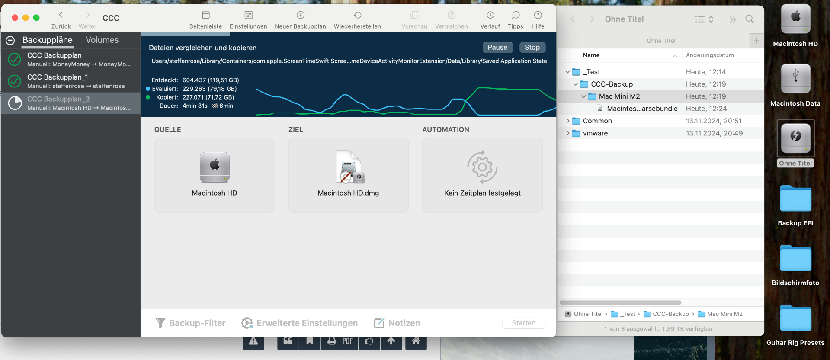Click the Kopiert value 227.071 (71,72 GB)
This screenshot has width=830, height=360.
(208, 97)
